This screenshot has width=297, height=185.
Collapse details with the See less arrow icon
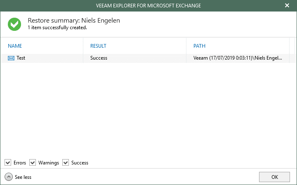click(x=9, y=177)
